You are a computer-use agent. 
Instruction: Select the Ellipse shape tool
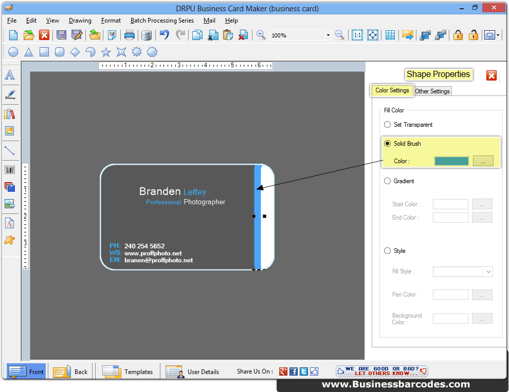[x=13, y=52]
